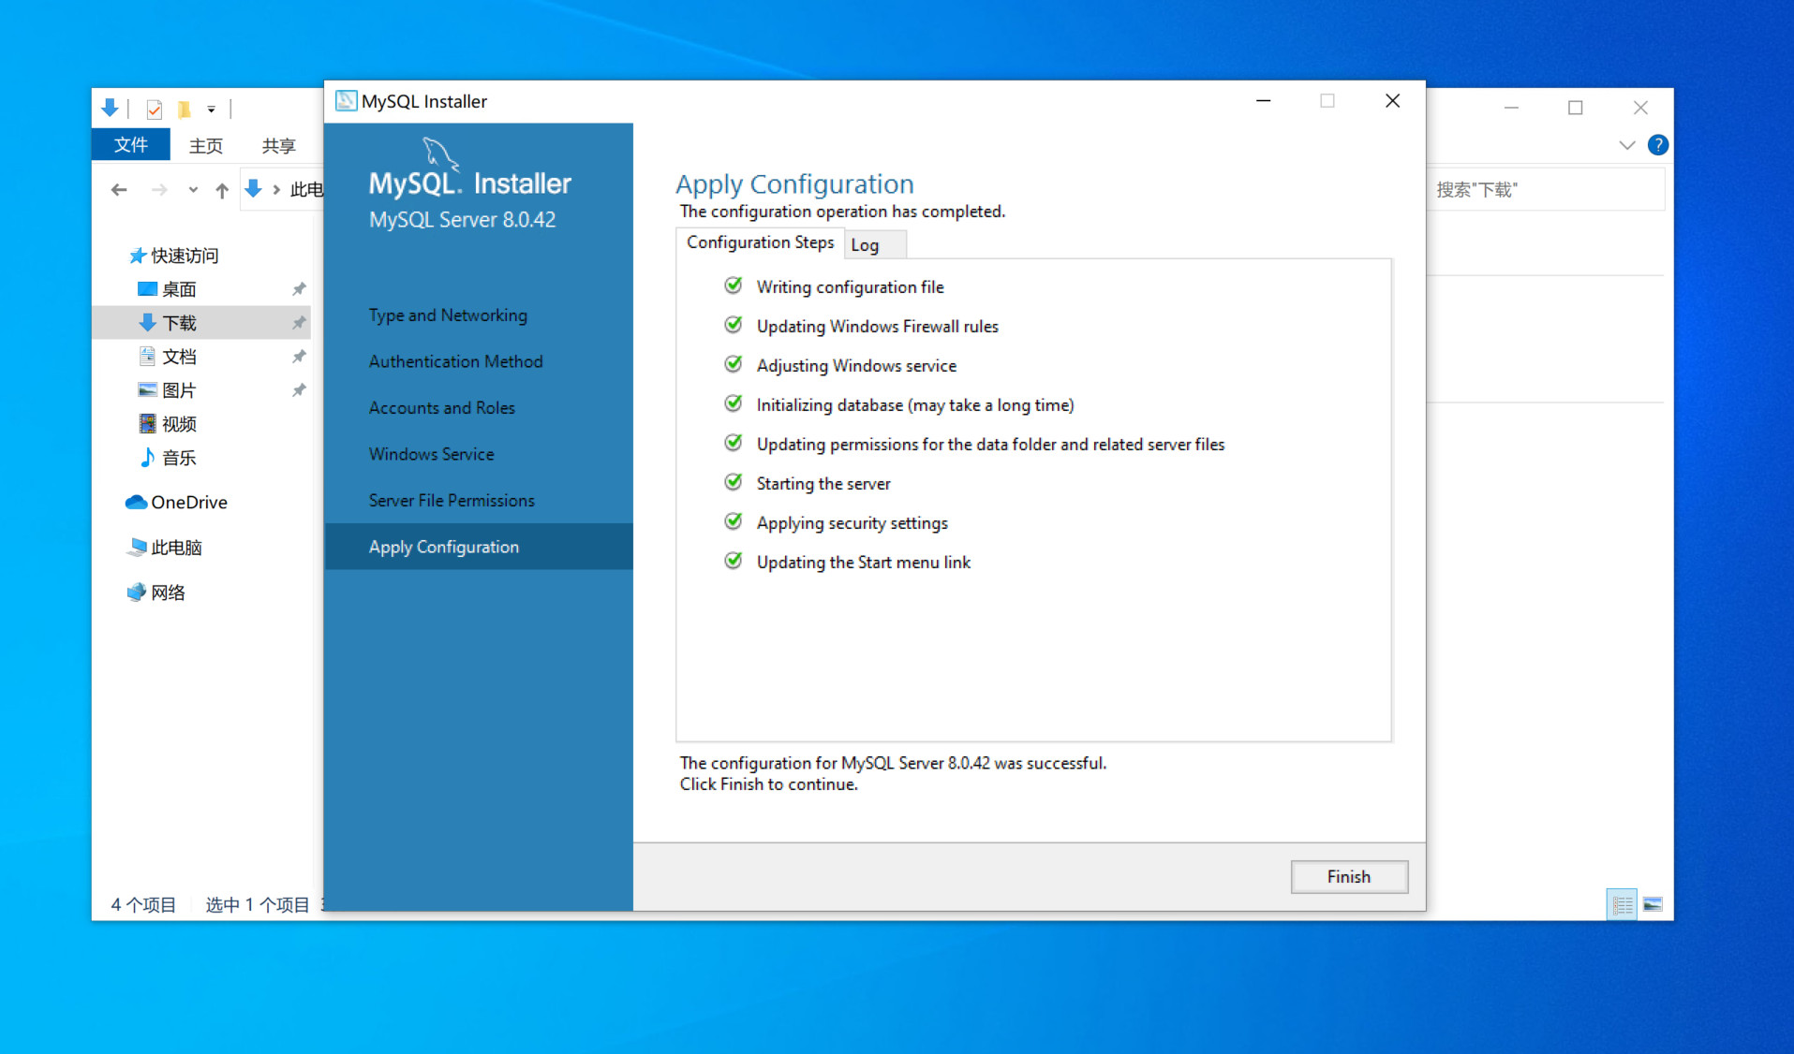The height and width of the screenshot is (1054, 1794).
Task: Click the 音乐 music folder icon
Action: point(147,458)
